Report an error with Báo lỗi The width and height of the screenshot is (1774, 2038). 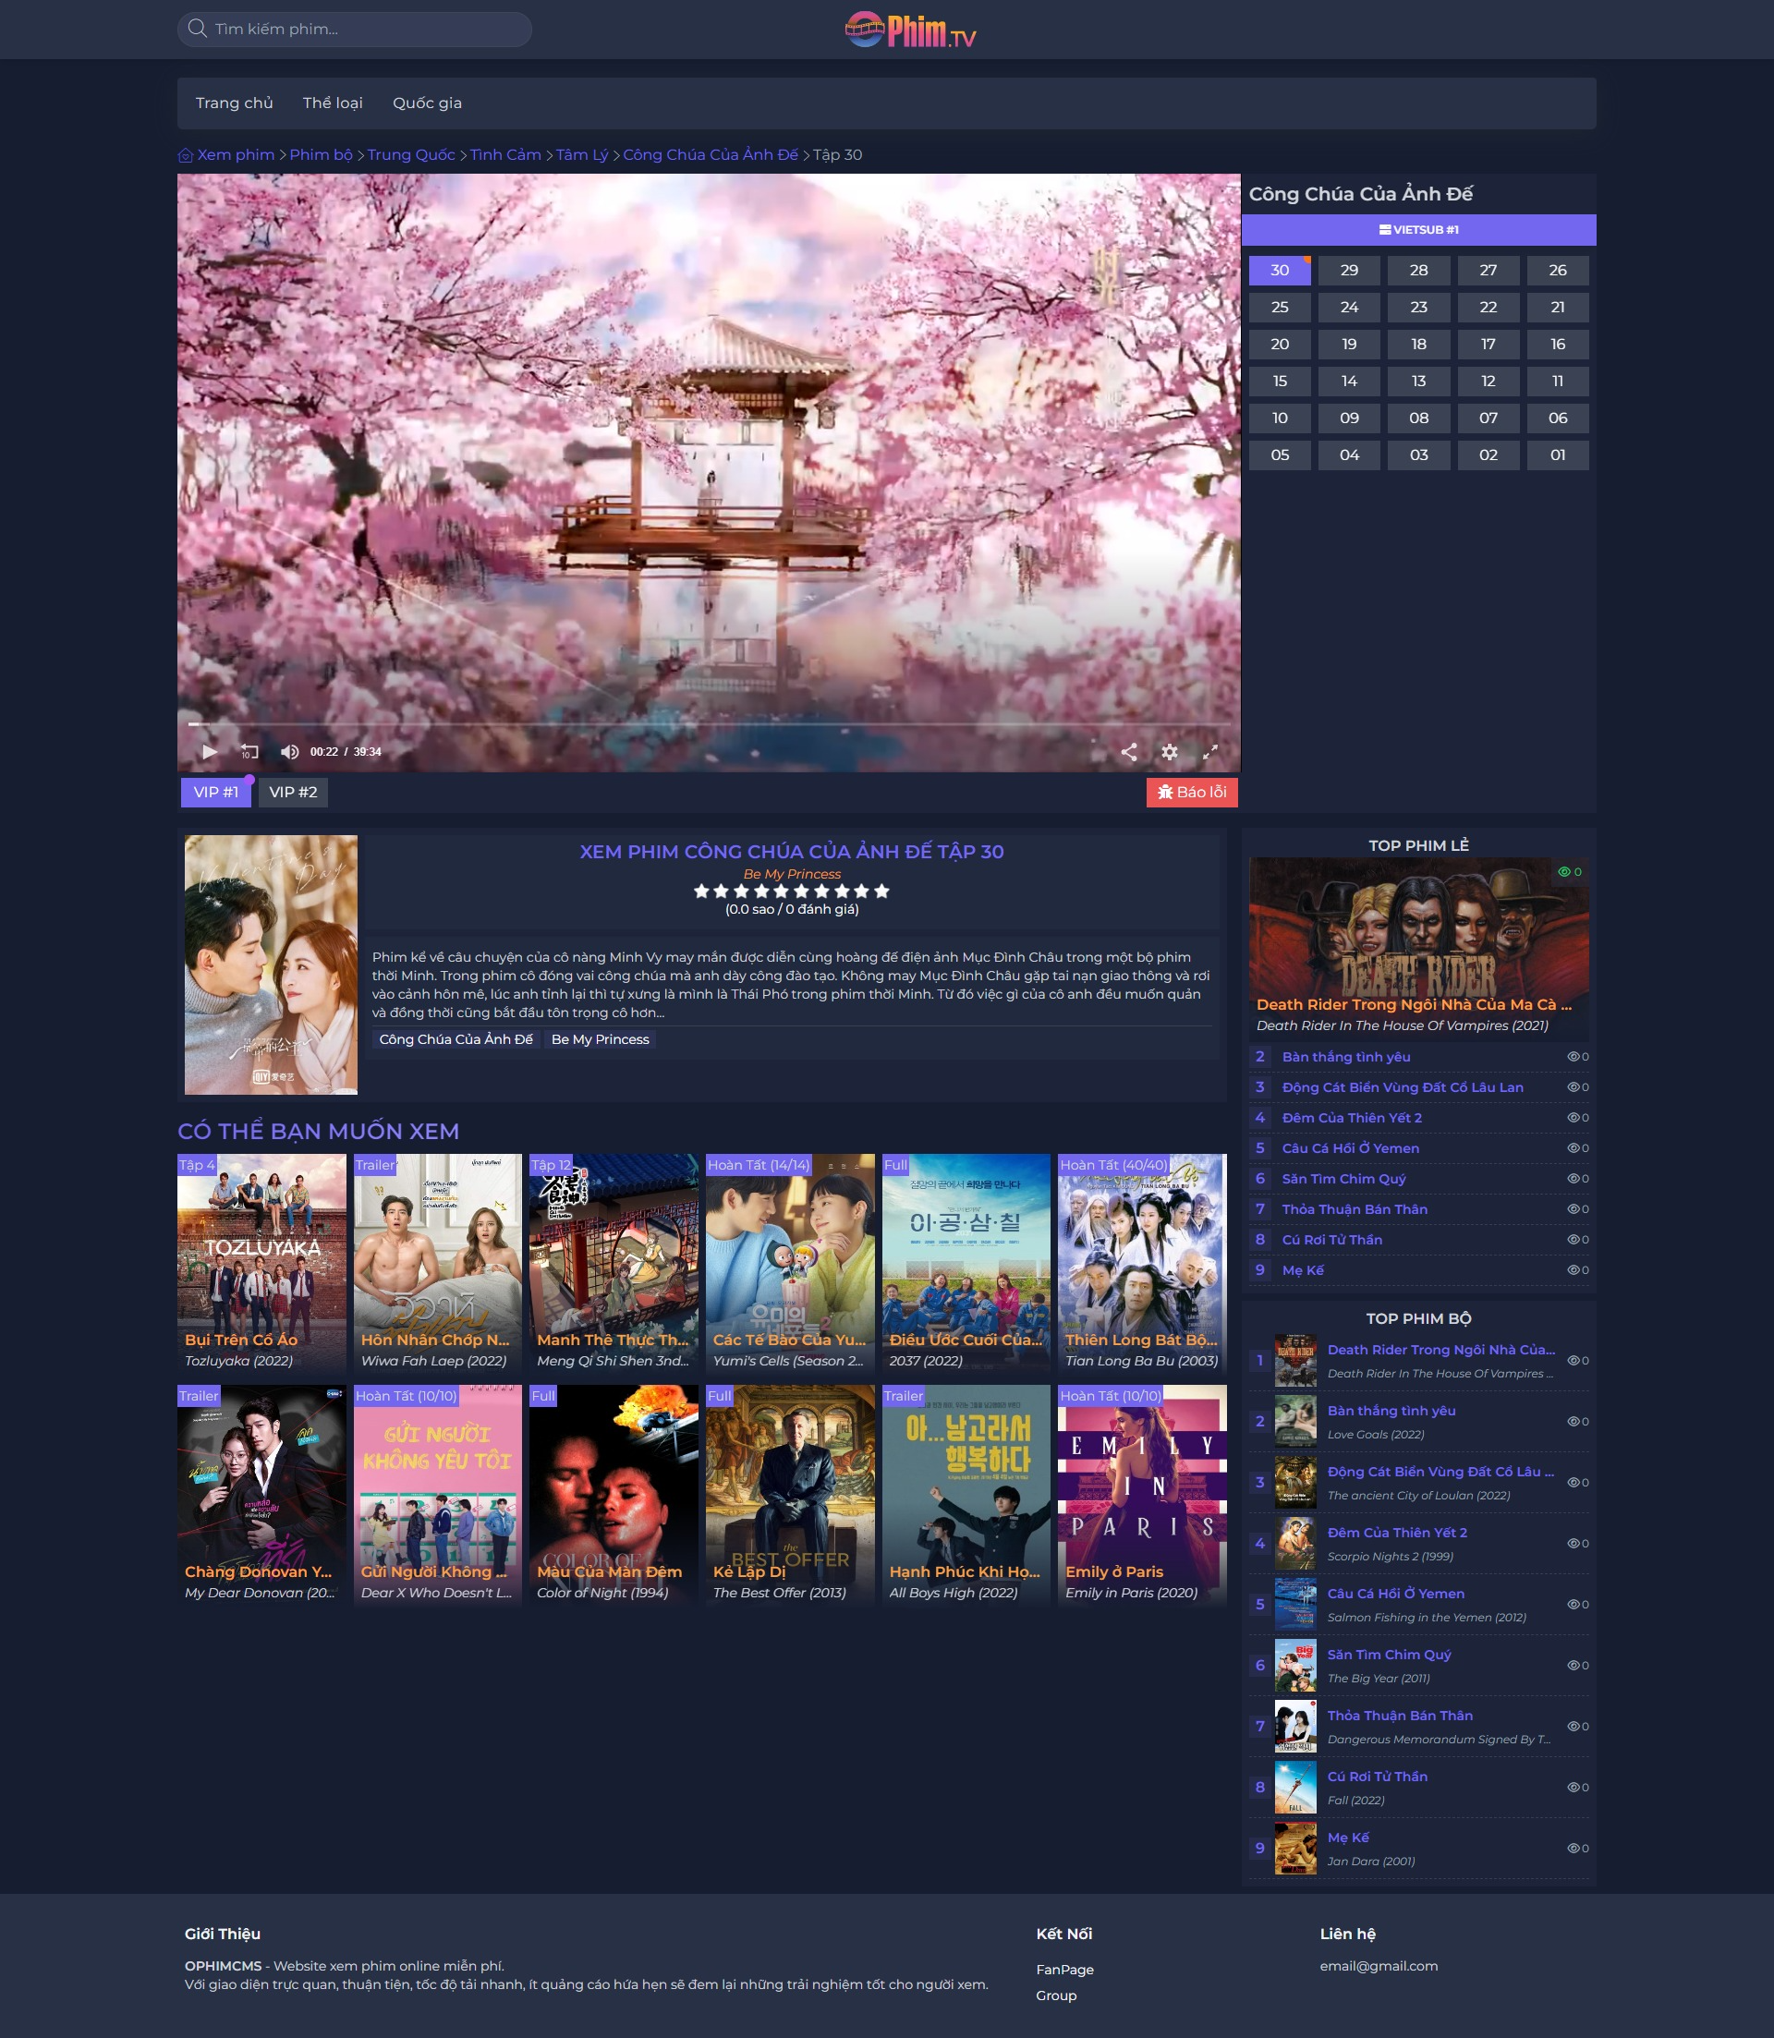1192,792
